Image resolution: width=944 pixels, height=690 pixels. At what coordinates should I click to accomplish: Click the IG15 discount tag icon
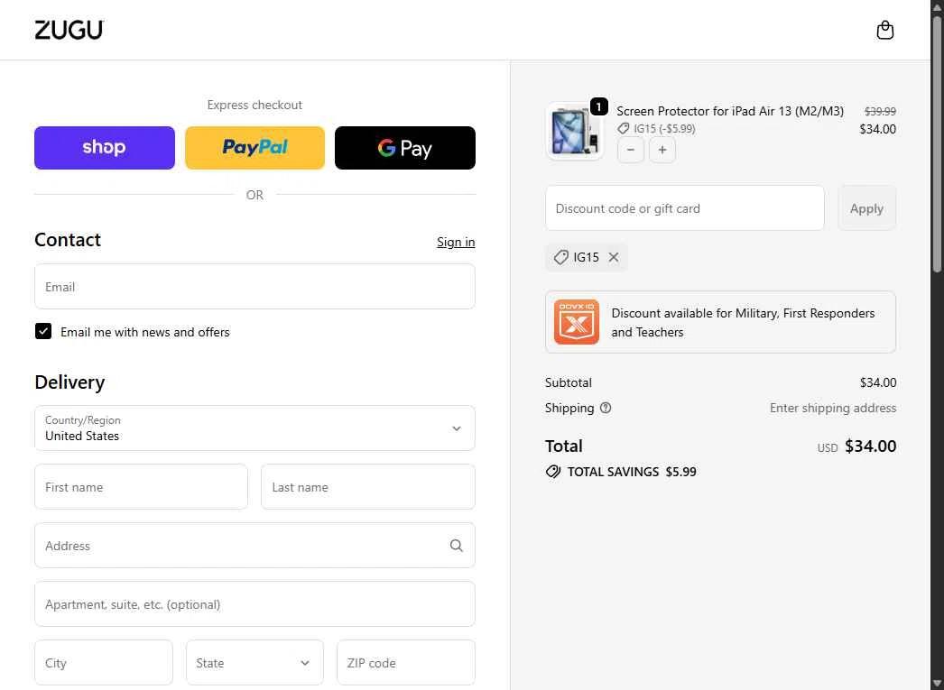[x=561, y=257]
